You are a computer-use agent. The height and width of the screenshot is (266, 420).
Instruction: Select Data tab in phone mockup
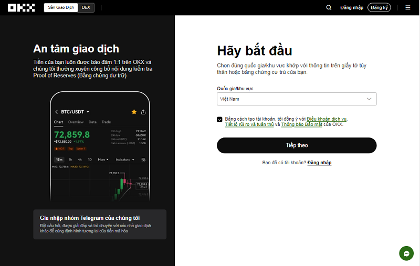click(92, 122)
